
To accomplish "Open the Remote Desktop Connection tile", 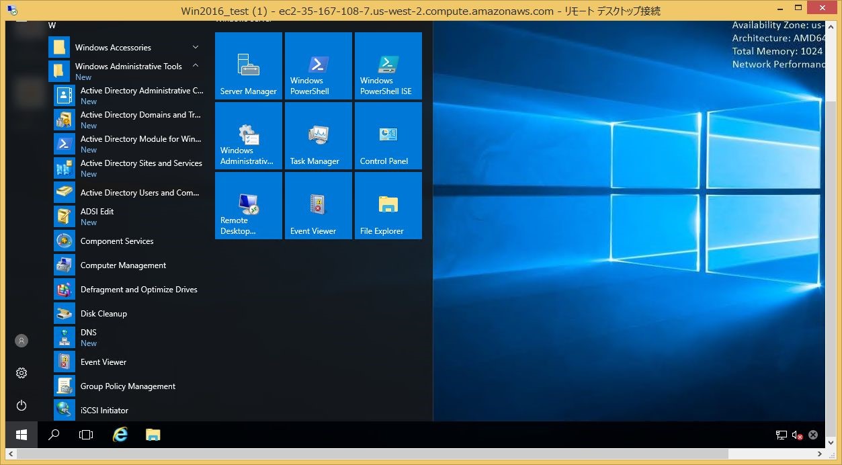I will 249,206.
